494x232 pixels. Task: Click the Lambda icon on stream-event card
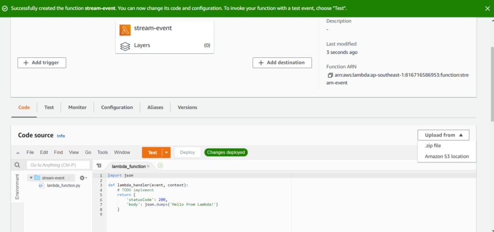(125, 30)
